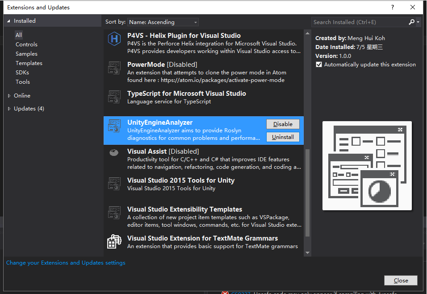
Task: Select P4VS - Helix Plugin for Visual Studio title
Action: click(184, 36)
